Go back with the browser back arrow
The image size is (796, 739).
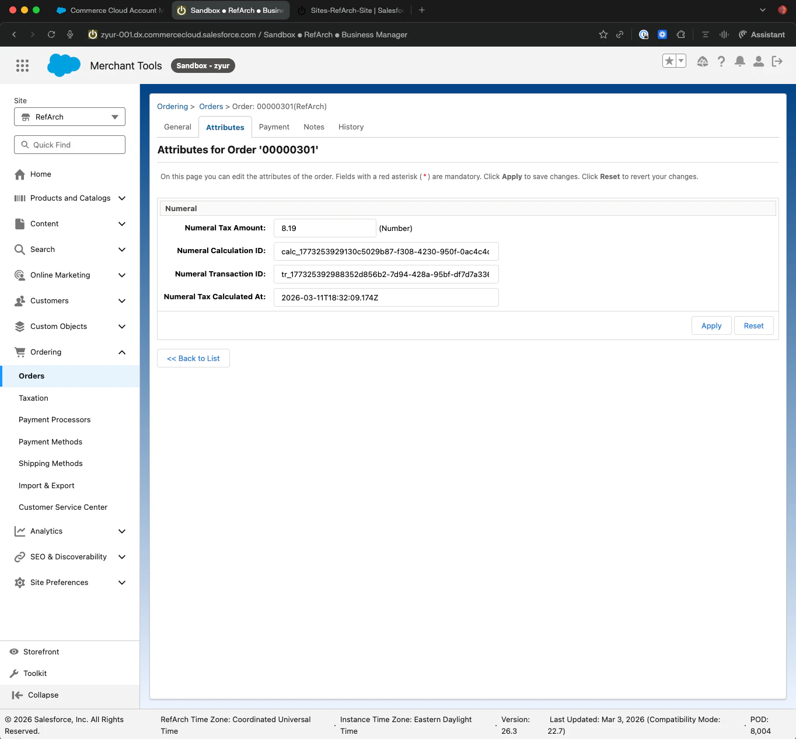14,34
